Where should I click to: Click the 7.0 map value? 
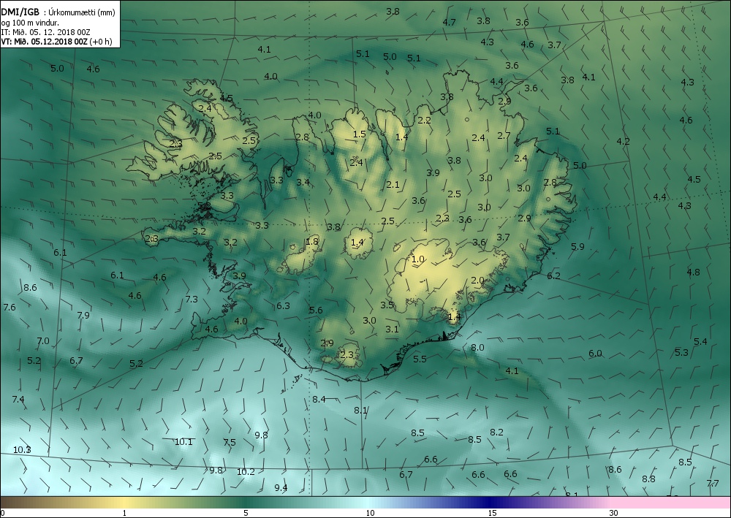pyautogui.click(x=43, y=341)
